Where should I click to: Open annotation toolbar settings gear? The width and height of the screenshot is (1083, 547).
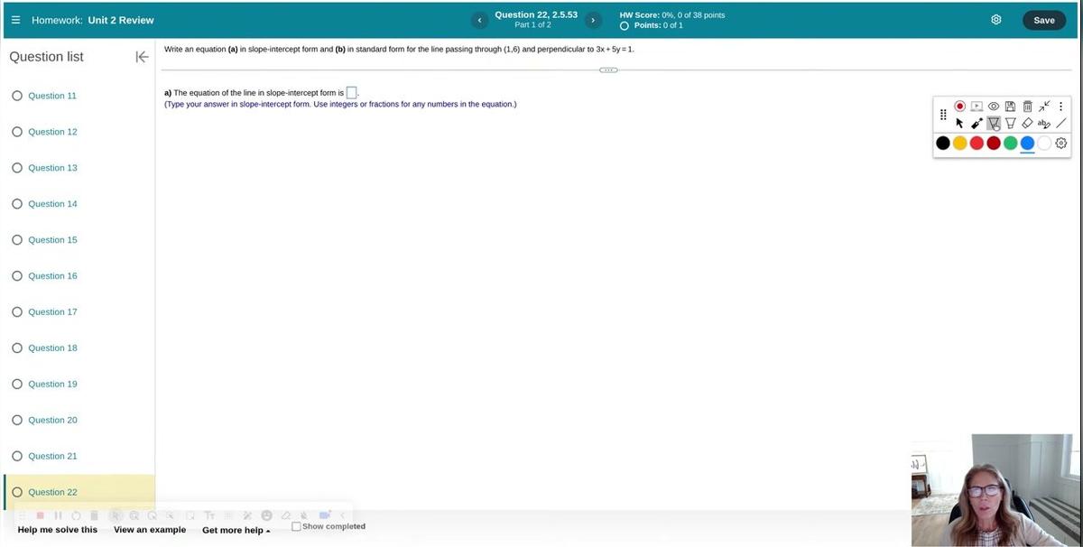(x=1061, y=143)
